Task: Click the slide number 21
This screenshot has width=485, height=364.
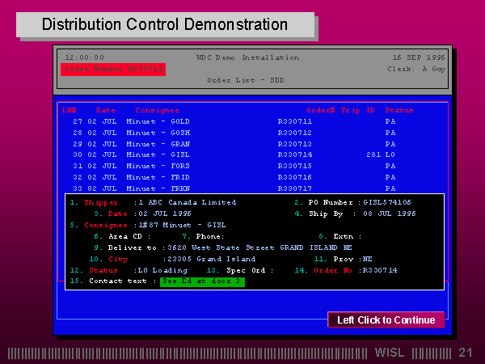Action: pyautogui.click(x=466, y=353)
